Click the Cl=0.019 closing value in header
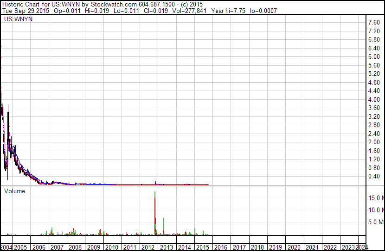385x251 pixels. [x=156, y=11]
